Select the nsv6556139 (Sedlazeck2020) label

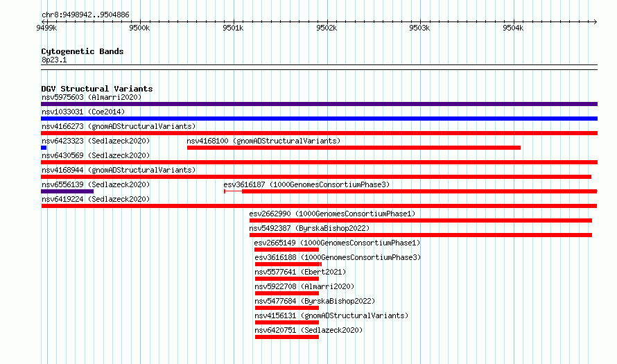pyautogui.click(x=96, y=184)
